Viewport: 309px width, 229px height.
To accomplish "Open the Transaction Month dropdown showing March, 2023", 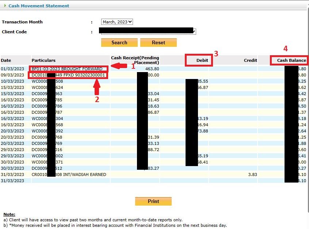I will 116,22.
